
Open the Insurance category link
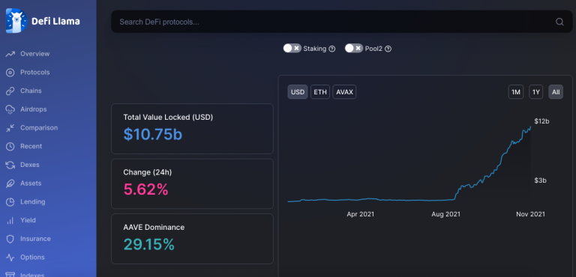(35, 239)
